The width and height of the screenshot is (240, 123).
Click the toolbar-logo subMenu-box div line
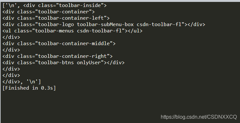click(x=104, y=24)
